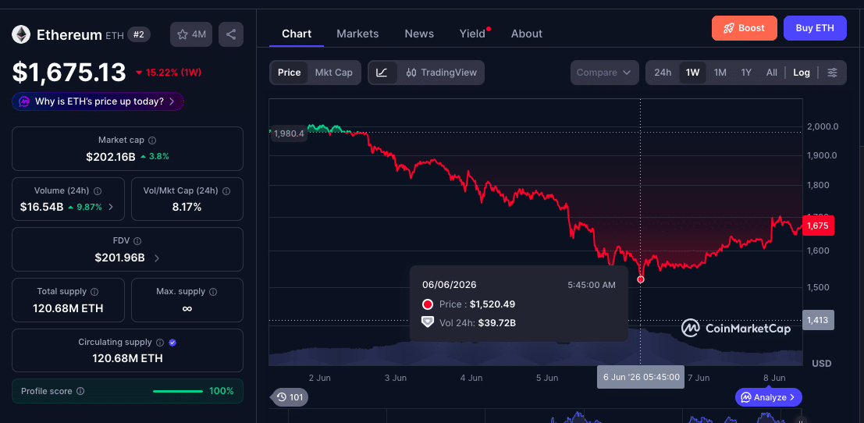Image resolution: width=864 pixels, height=423 pixels.
Task: Click the red chart data point marker
Action: pyautogui.click(x=640, y=279)
